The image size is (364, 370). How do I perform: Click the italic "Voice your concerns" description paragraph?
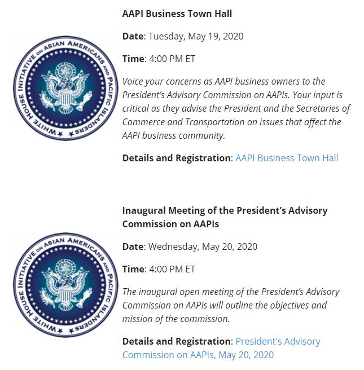coord(236,108)
